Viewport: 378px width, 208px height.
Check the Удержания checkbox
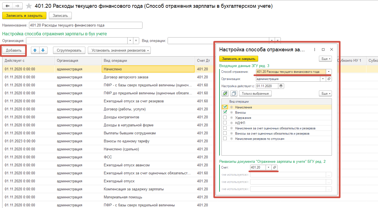coord(225,118)
